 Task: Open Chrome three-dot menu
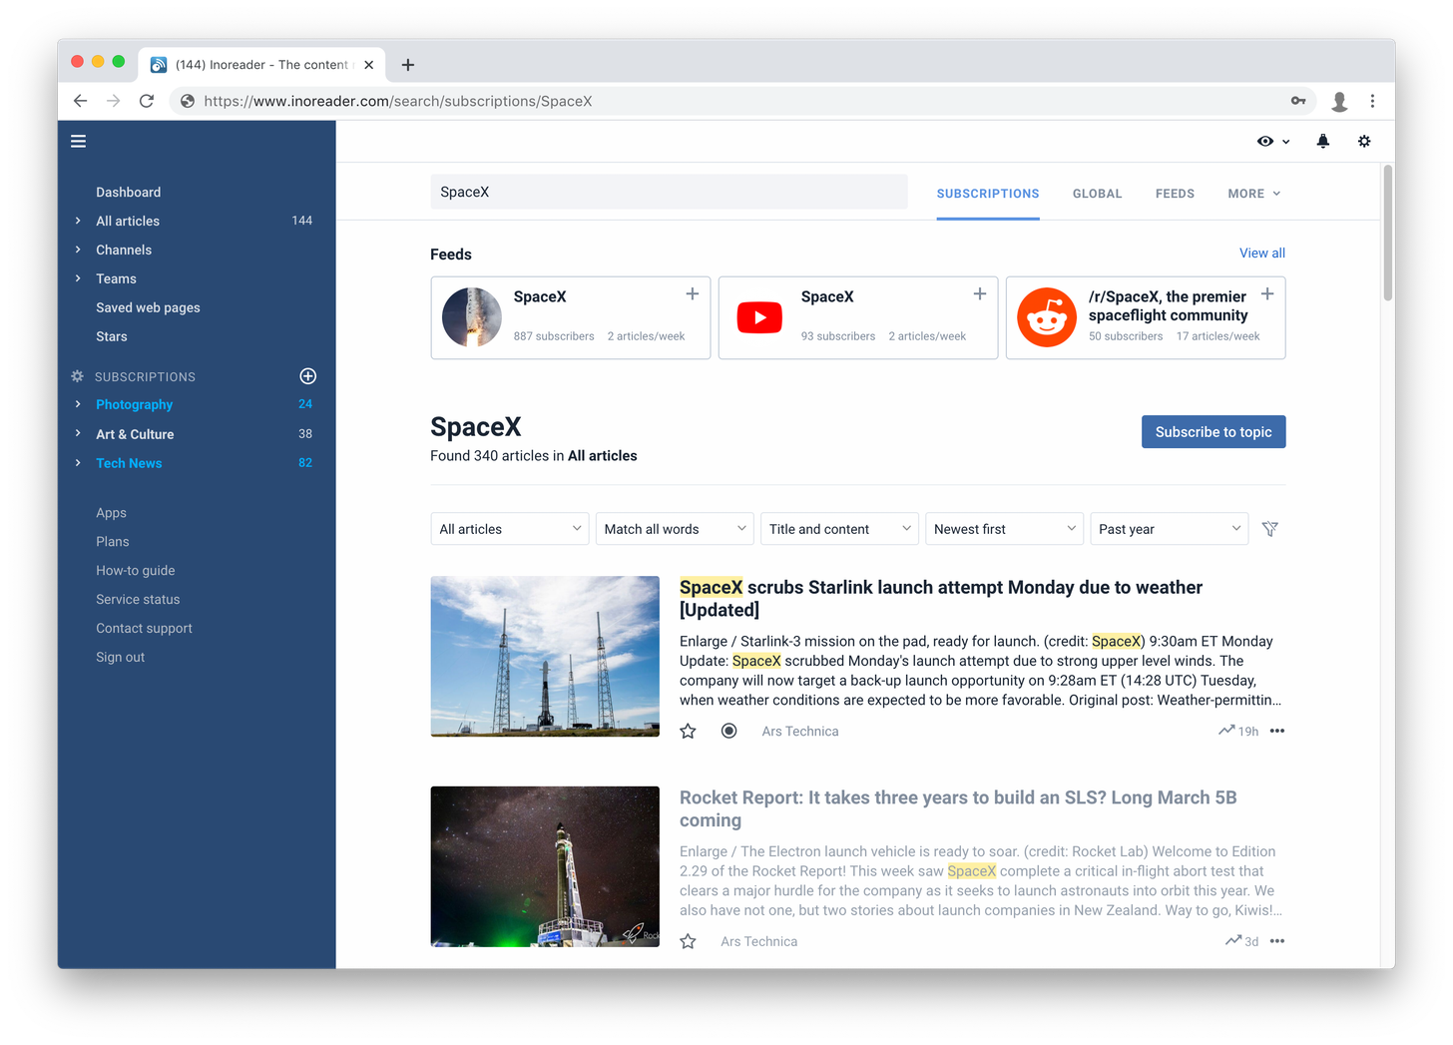pyautogui.click(x=1373, y=101)
